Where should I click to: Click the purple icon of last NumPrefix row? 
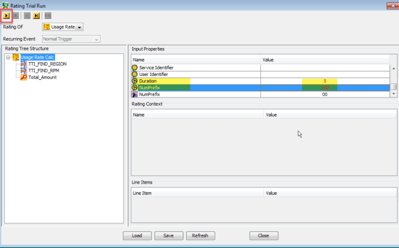point(134,94)
